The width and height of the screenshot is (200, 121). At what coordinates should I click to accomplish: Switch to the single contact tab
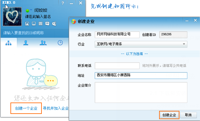(x=26, y=43)
